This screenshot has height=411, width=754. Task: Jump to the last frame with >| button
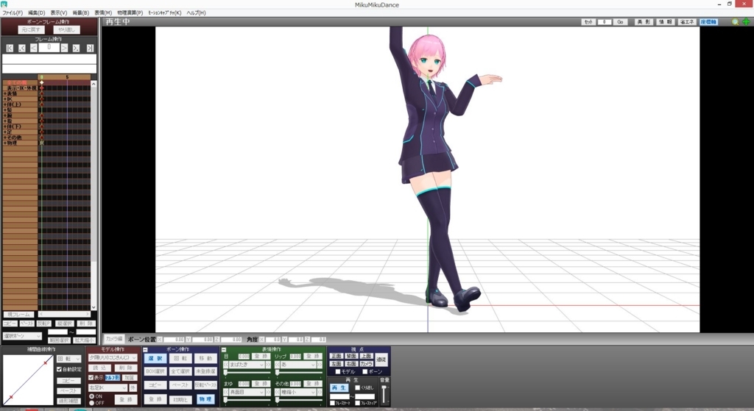click(89, 48)
